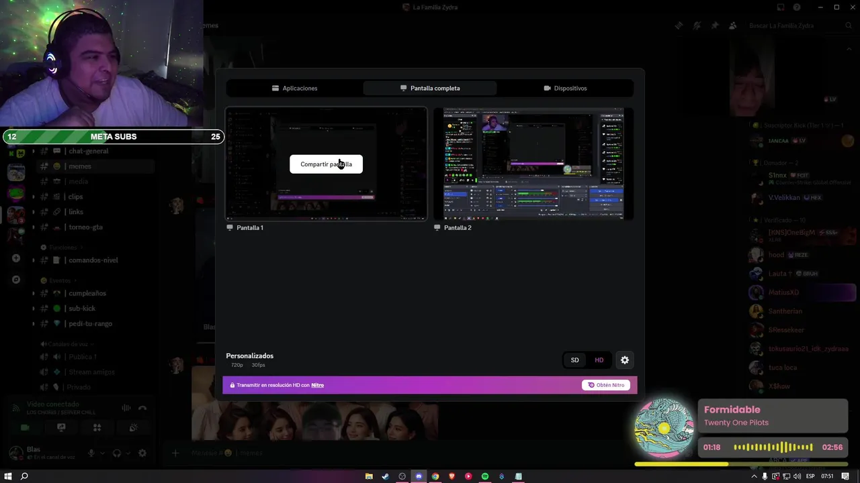Screen dimensions: 860x483
Task: Click the share screen icon in voice panel
Action: [61, 427]
